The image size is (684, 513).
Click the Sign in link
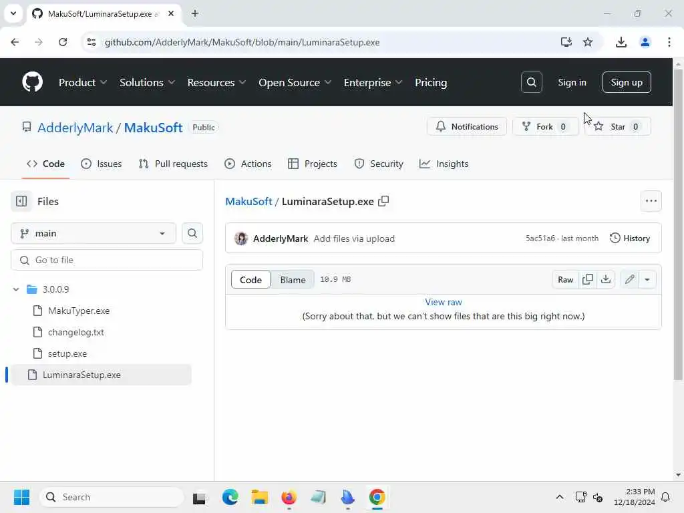pyautogui.click(x=572, y=82)
